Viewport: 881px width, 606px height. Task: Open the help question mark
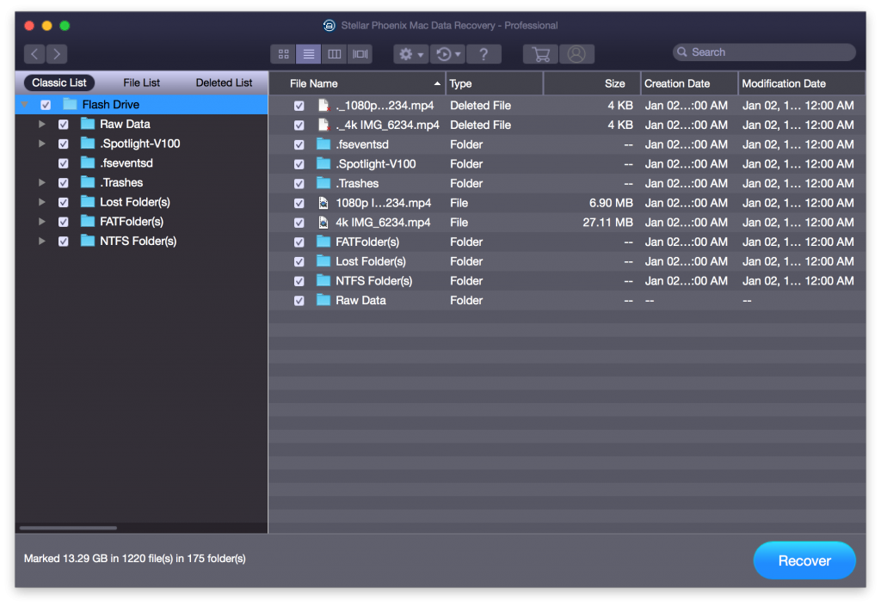click(484, 54)
